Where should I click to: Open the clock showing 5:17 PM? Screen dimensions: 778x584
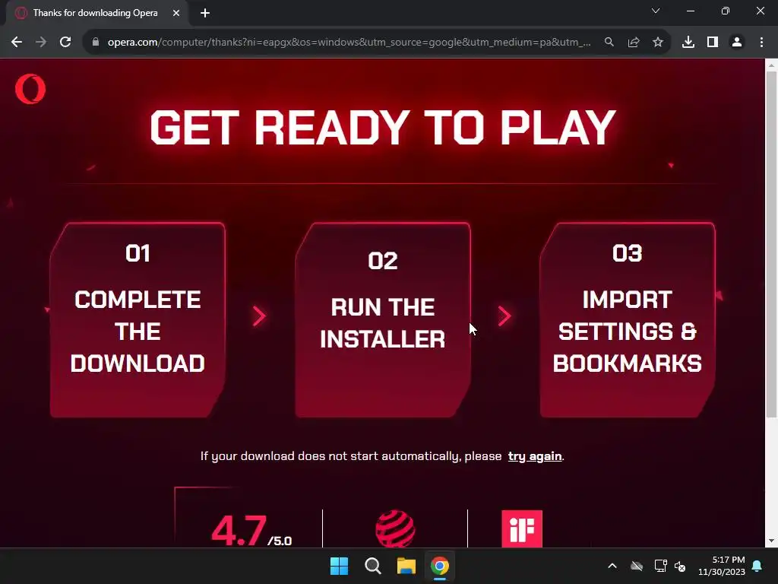[722, 566]
